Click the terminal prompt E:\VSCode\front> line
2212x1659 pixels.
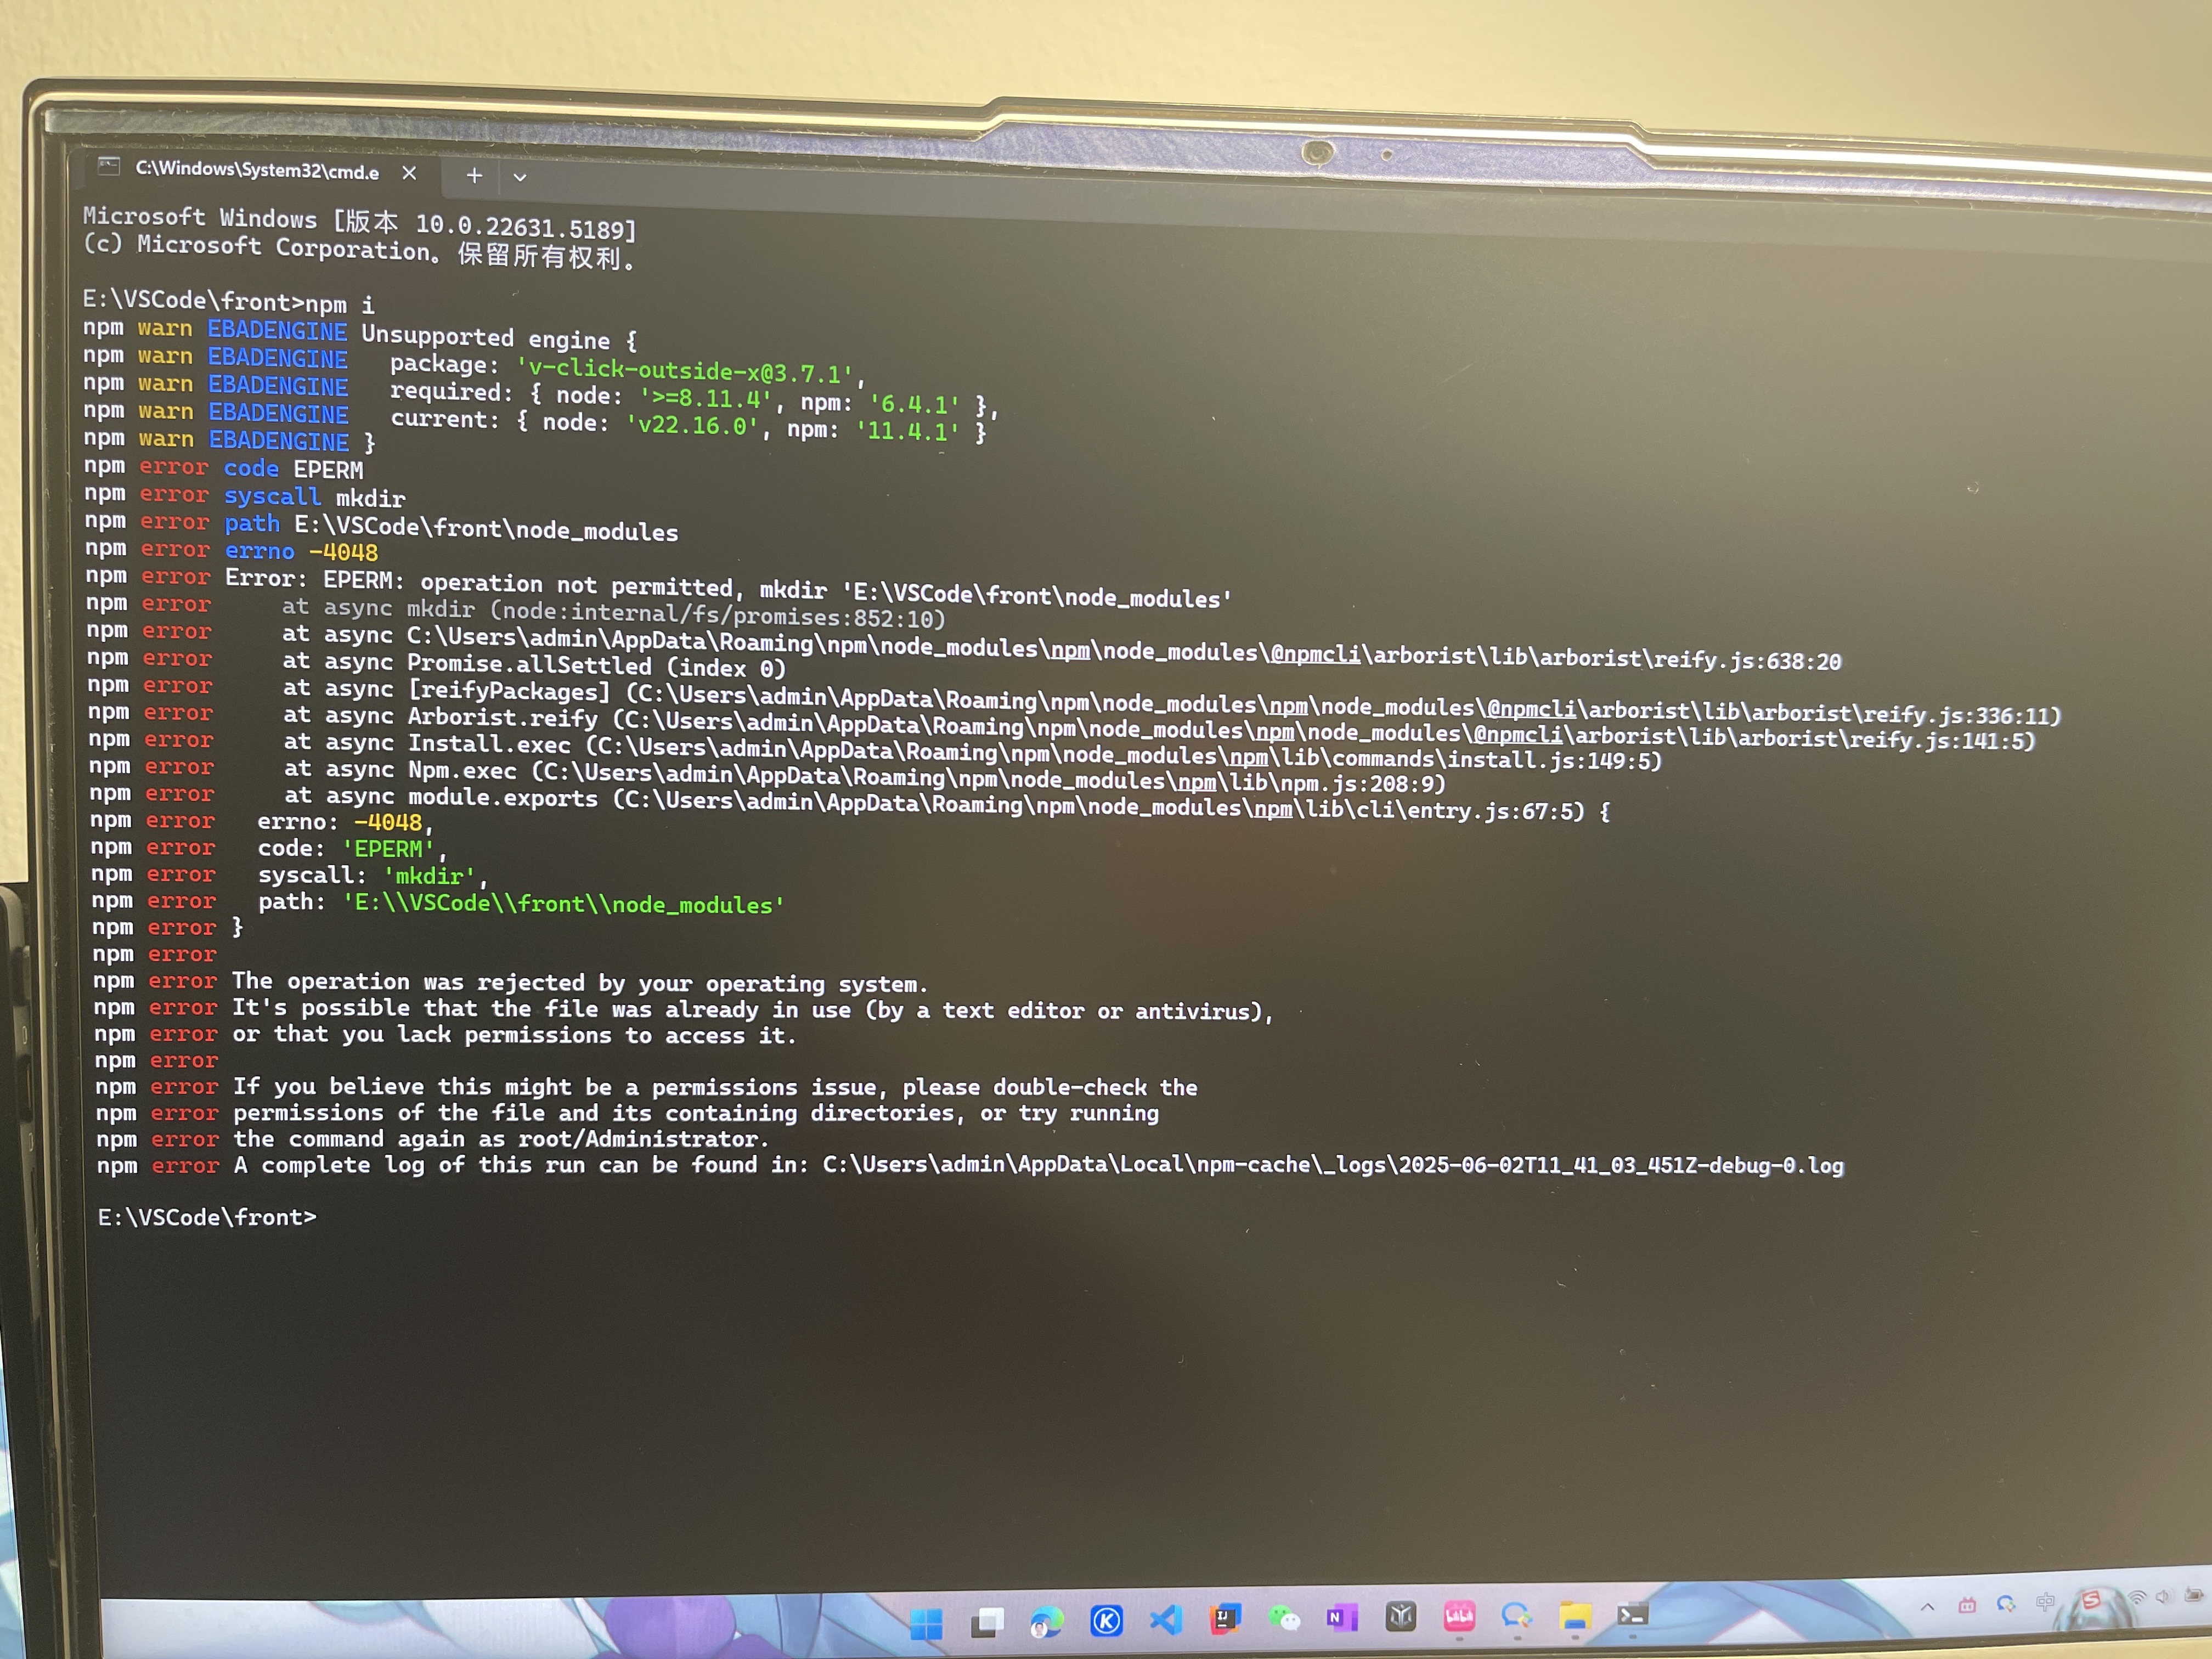208,1217
